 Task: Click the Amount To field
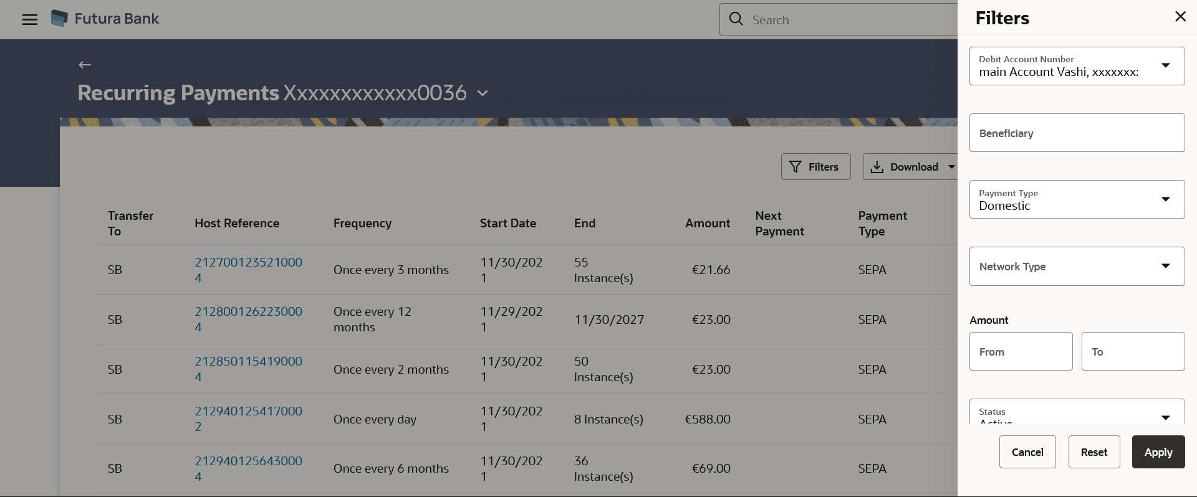click(1133, 351)
